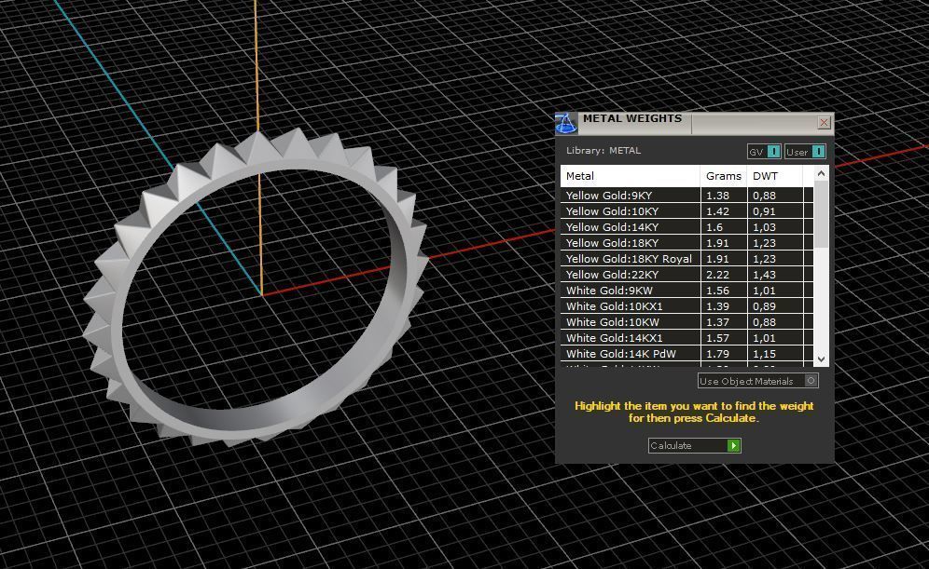This screenshot has width=929, height=569.
Task: Click DWT value 1,15
Action: [764, 354]
